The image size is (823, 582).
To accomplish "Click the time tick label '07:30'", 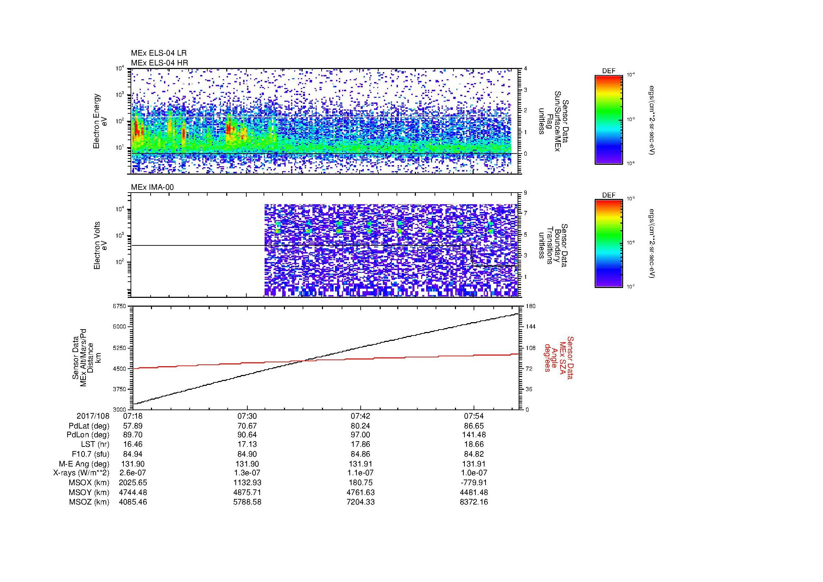I will 247,416.
